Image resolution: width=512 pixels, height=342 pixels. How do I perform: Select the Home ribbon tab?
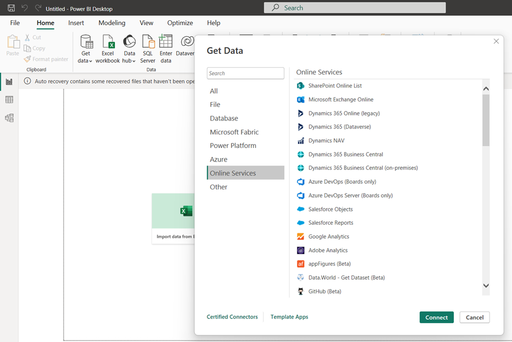tap(45, 23)
